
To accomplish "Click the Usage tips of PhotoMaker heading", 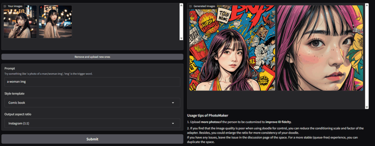I will (208, 115).
